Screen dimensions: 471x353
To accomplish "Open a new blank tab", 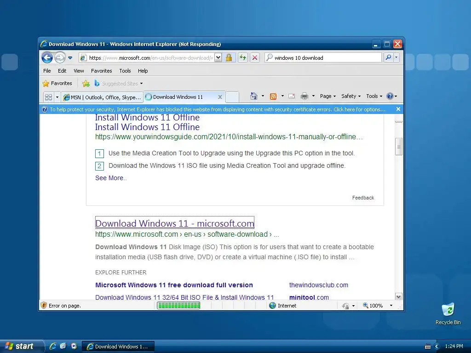I will point(232,97).
